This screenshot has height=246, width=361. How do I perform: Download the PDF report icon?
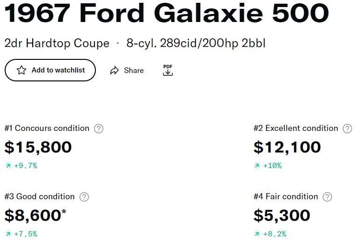(168, 70)
